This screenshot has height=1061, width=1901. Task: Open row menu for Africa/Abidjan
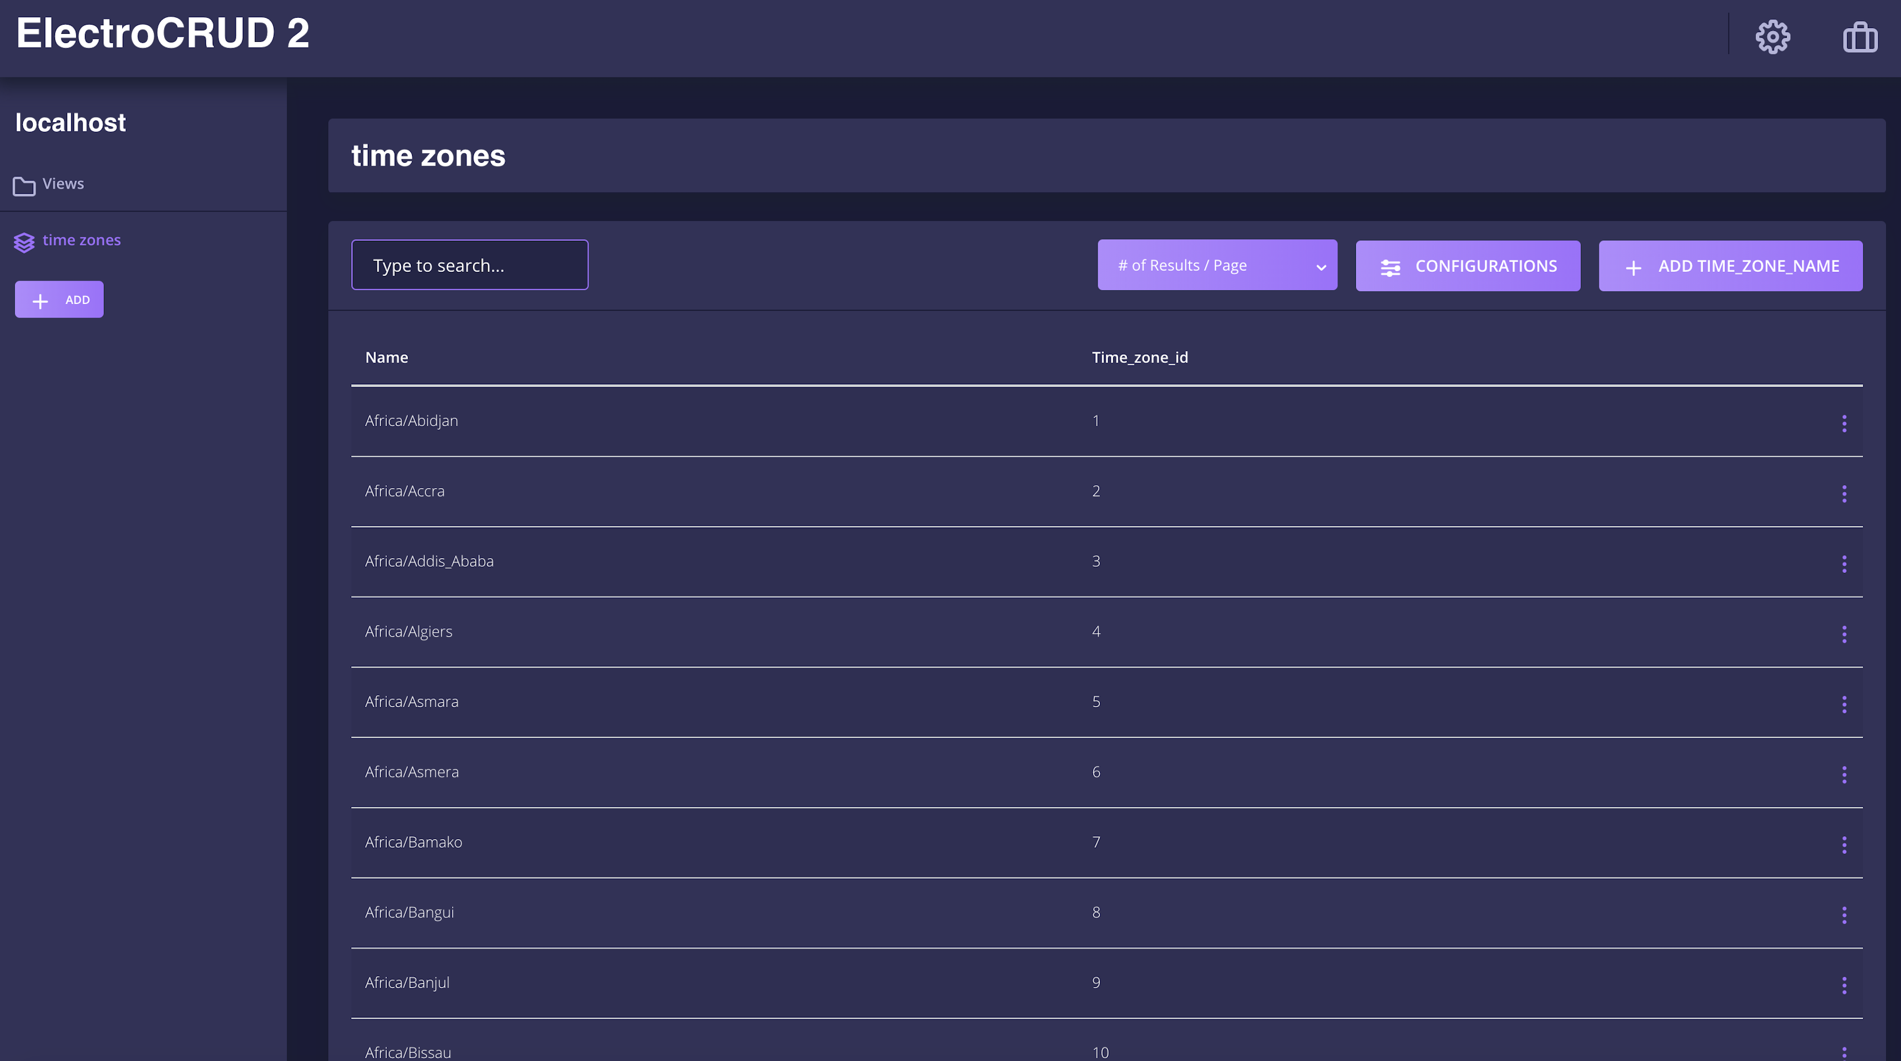1844,423
